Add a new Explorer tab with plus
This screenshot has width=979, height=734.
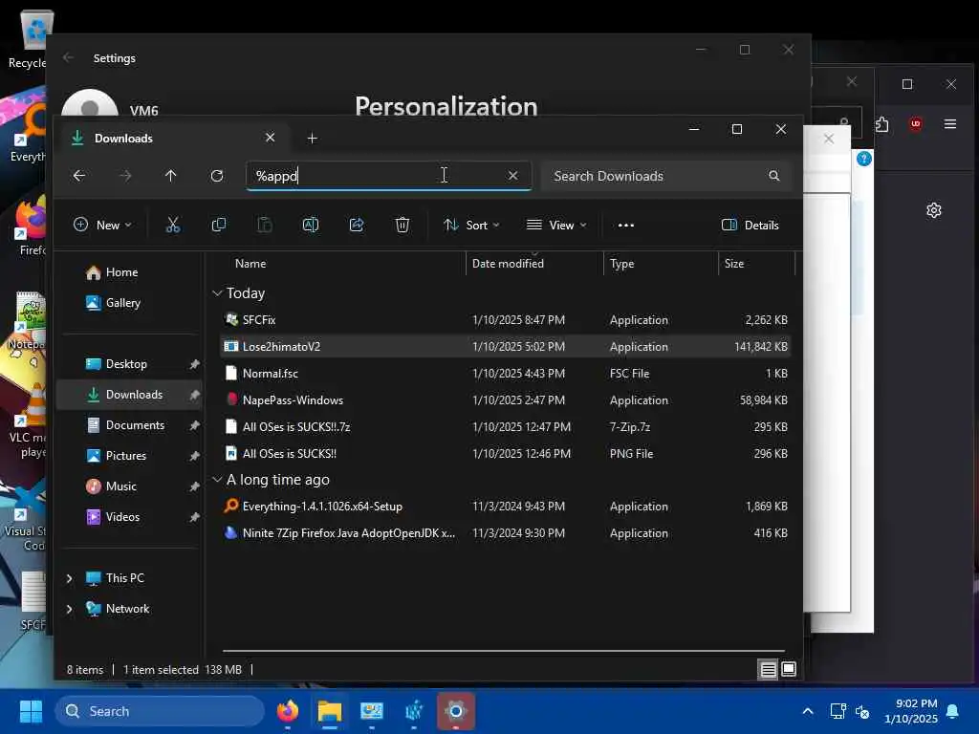[x=313, y=138]
